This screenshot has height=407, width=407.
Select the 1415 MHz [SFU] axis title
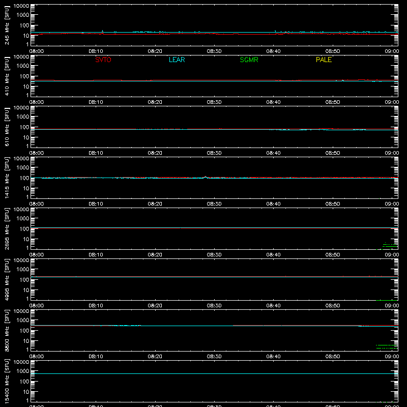pyautogui.click(x=7, y=178)
